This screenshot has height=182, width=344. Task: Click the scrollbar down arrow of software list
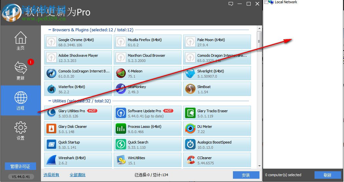tap(259, 166)
